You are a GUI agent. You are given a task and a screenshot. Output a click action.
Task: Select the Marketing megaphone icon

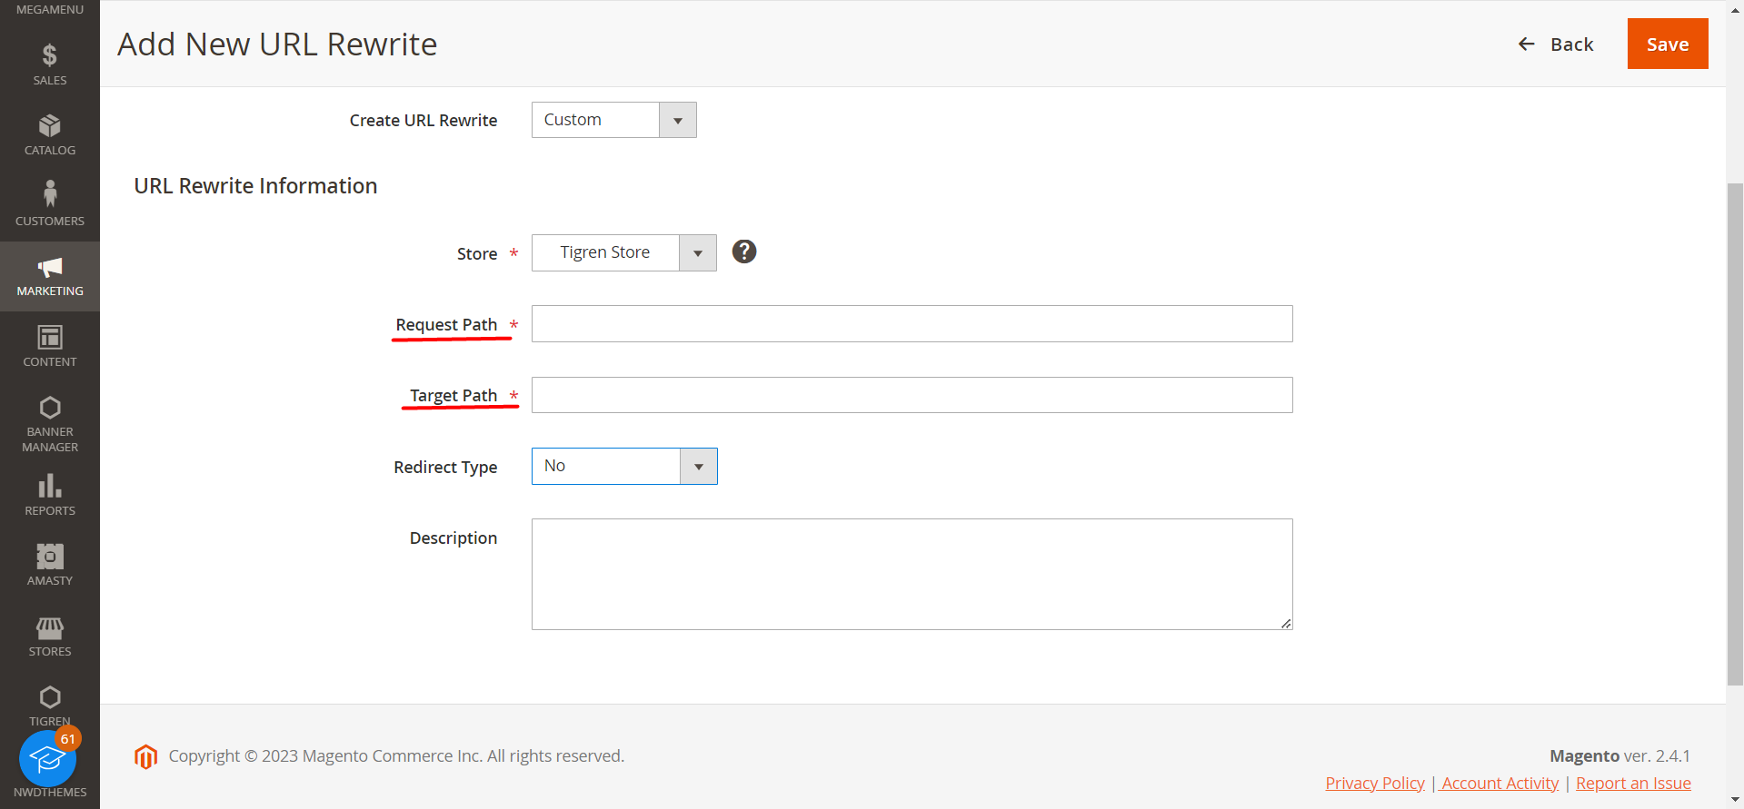pyautogui.click(x=50, y=267)
